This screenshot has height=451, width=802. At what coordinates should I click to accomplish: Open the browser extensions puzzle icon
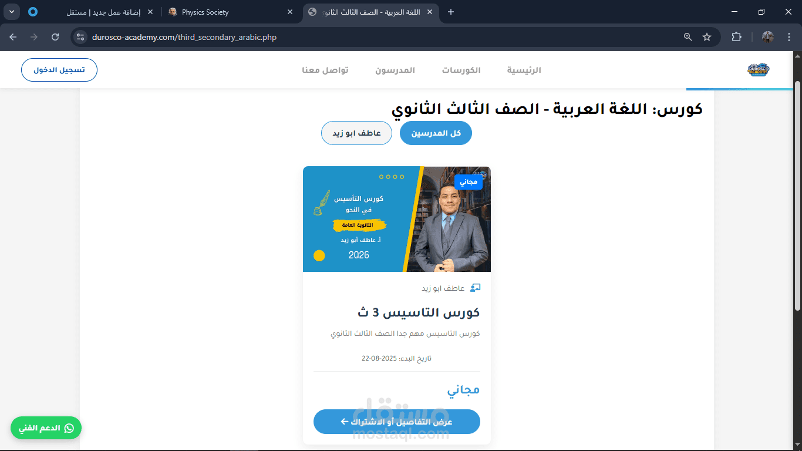coord(736,37)
